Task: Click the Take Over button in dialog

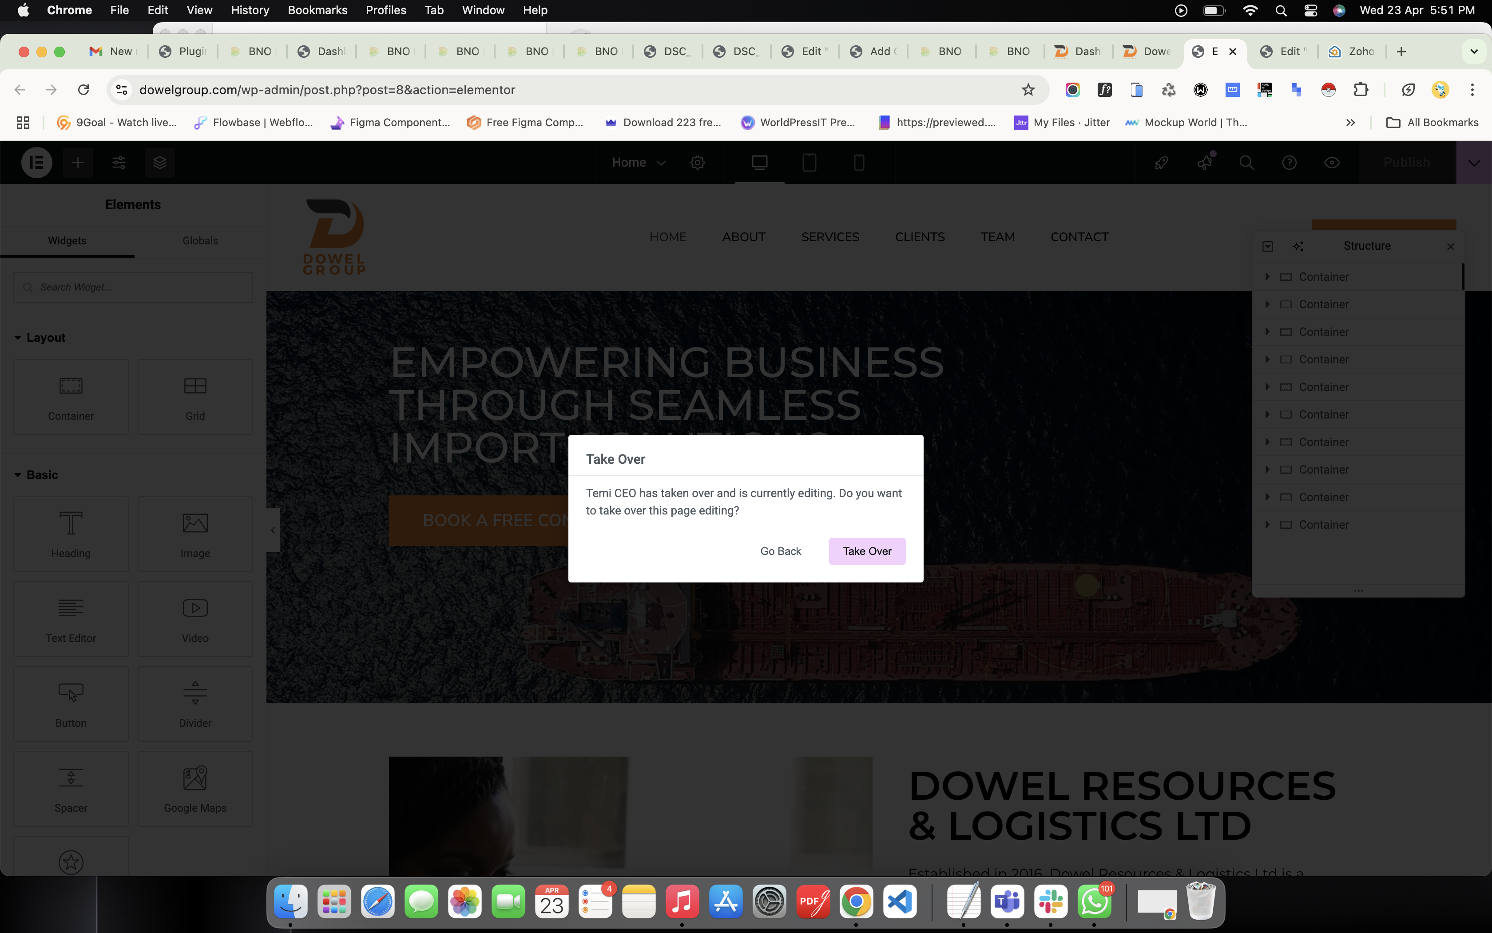Action: 867,551
